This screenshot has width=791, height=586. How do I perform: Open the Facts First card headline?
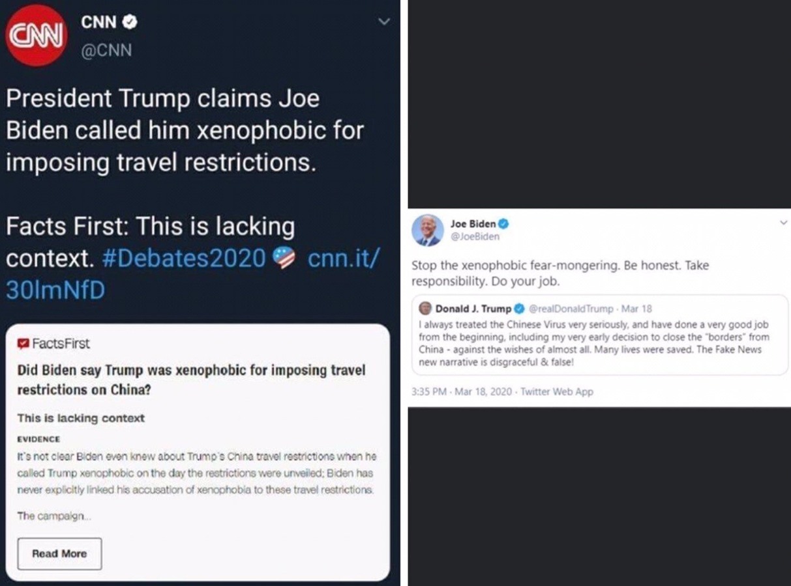pyautogui.click(x=190, y=380)
